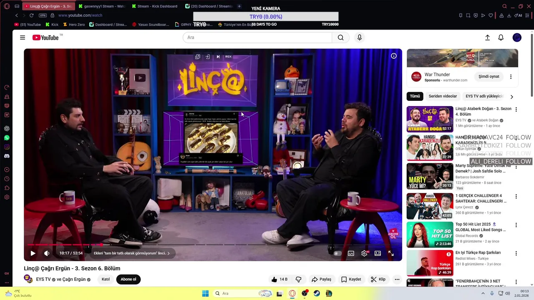The image size is (534, 300).
Task: Go to the YouTube home logo
Action: click(x=45, y=37)
